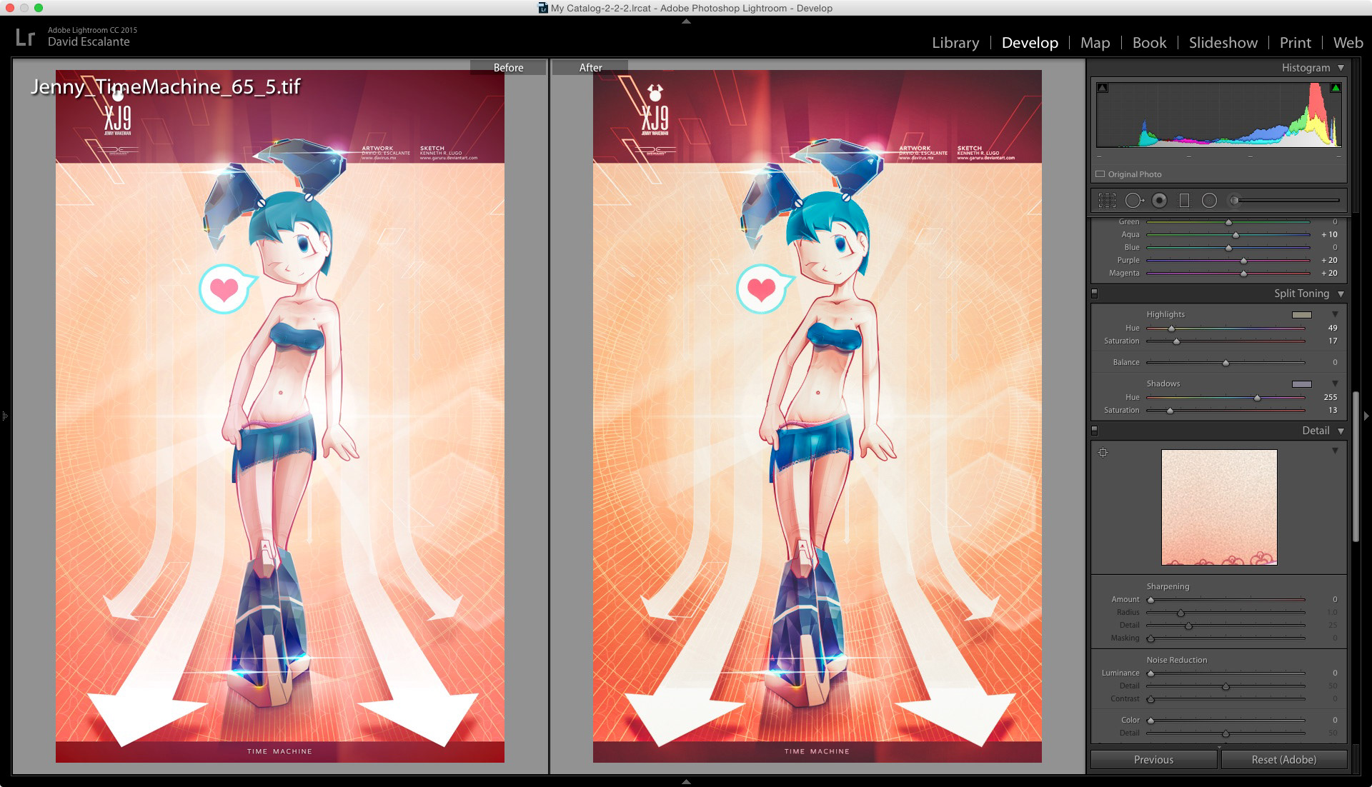Open the Shadows color swatch
The image size is (1372, 787).
tap(1302, 384)
